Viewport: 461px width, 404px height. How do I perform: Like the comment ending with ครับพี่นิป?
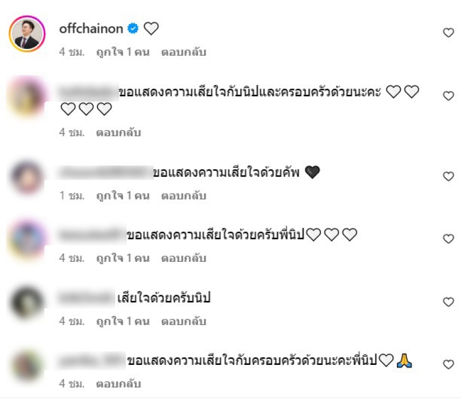click(x=448, y=239)
